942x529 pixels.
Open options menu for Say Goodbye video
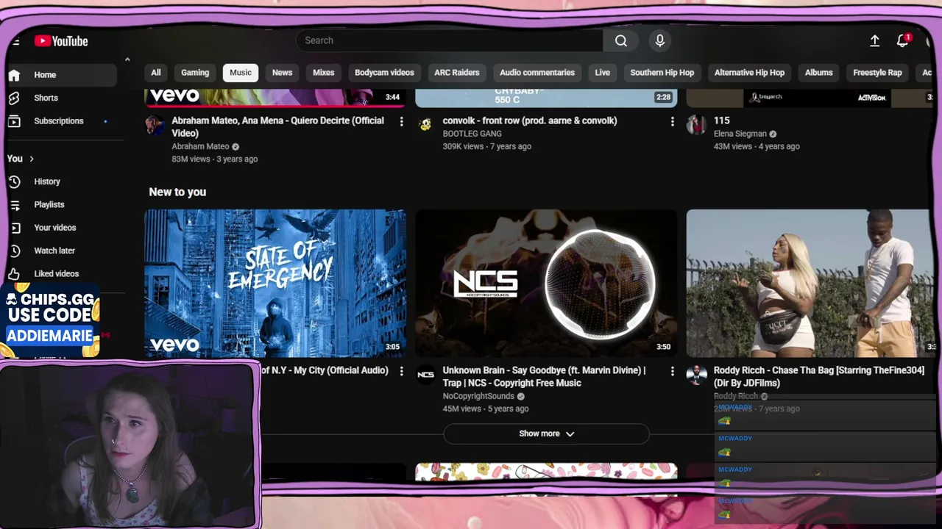(672, 371)
